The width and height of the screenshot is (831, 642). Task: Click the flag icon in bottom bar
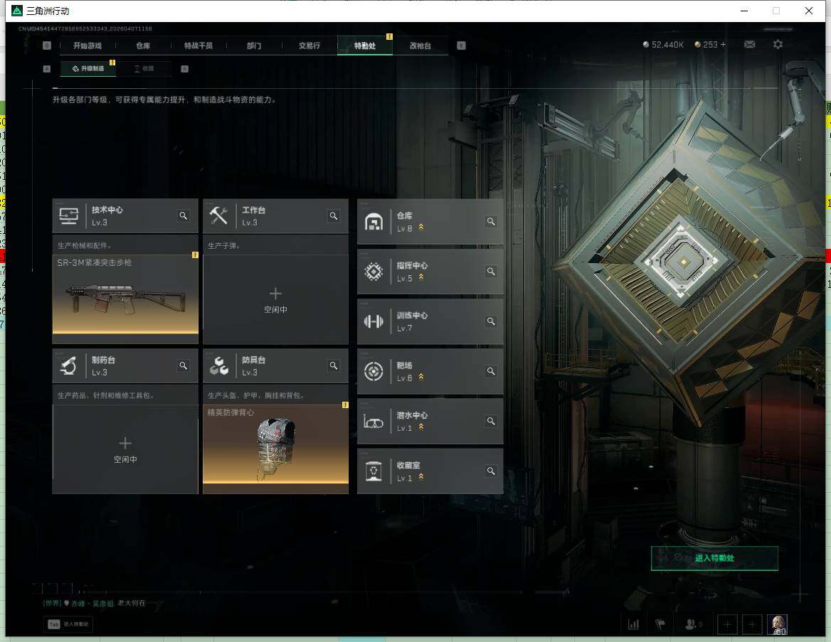[x=660, y=624]
